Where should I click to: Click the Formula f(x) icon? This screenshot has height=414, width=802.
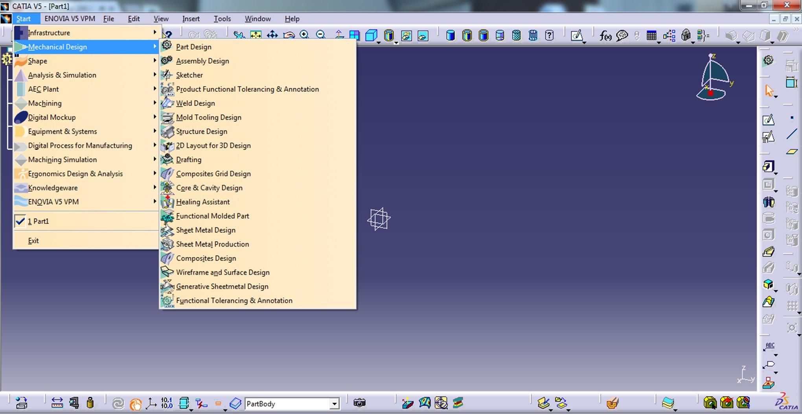pyautogui.click(x=605, y=36)
